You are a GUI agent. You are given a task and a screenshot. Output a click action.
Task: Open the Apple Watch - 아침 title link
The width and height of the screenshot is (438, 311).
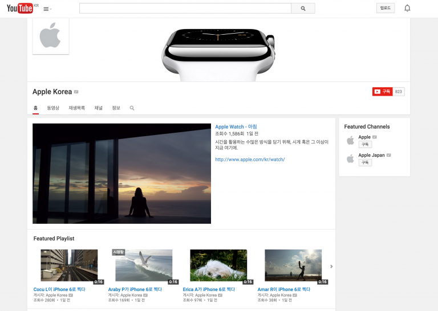(x=236, y=126)
